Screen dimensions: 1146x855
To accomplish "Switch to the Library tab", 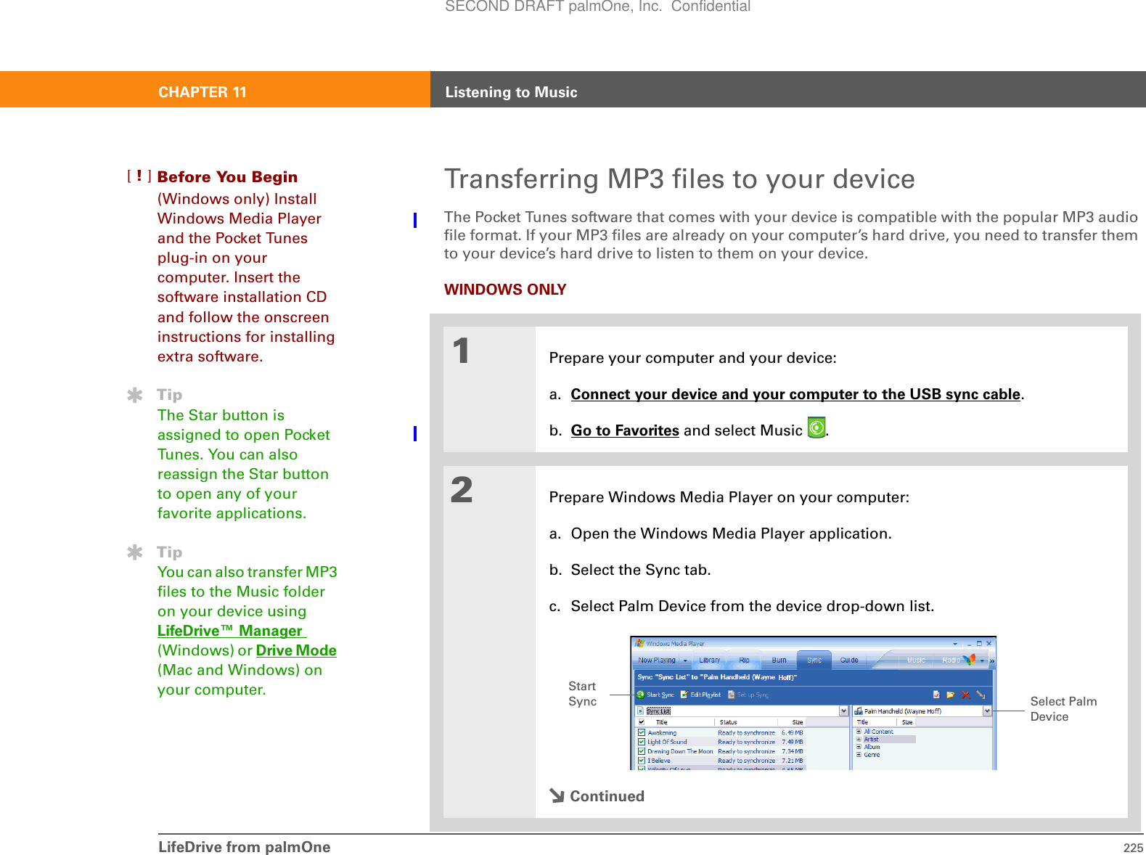I will [x=710, y=660].
